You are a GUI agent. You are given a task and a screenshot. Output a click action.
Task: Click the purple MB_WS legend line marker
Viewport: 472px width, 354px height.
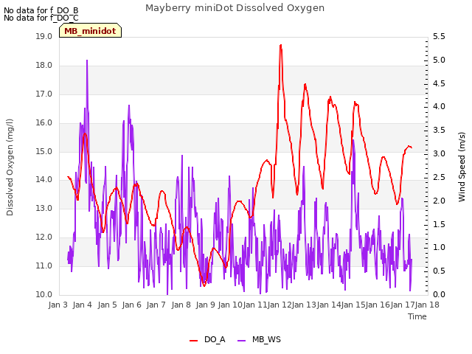(x=242, y=341)
